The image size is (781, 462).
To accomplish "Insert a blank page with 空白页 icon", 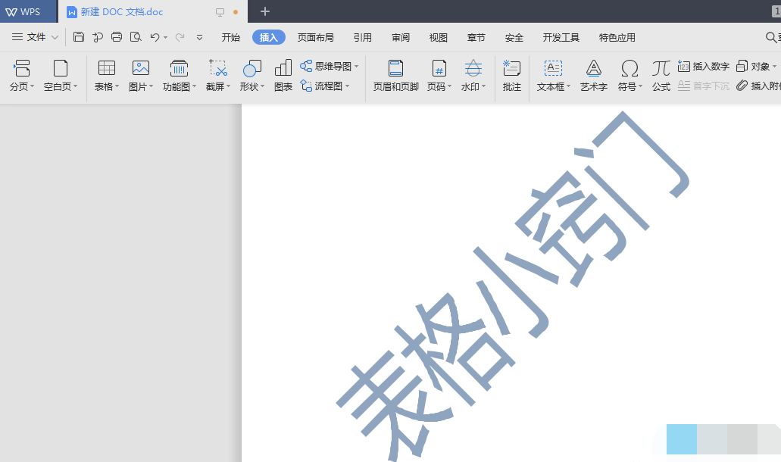I will click(60, 69).
